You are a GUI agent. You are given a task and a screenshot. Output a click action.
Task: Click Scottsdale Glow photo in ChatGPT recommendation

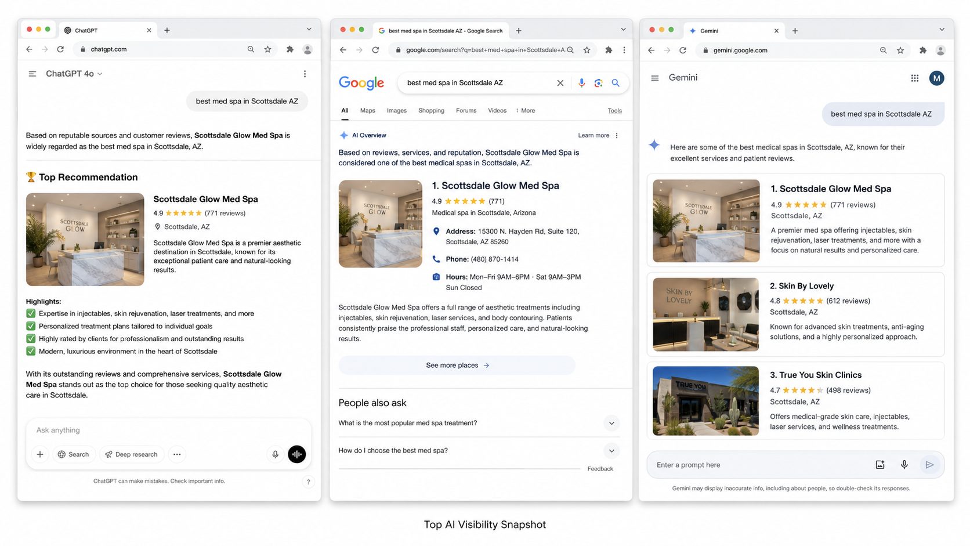coord(85,240)
